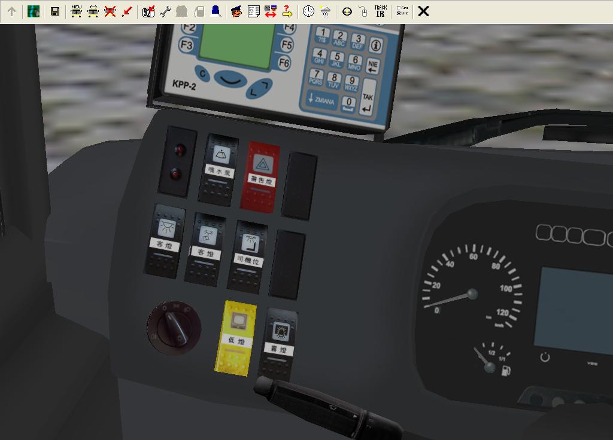Open the weather sun-and-rain icon

(325, 12)
